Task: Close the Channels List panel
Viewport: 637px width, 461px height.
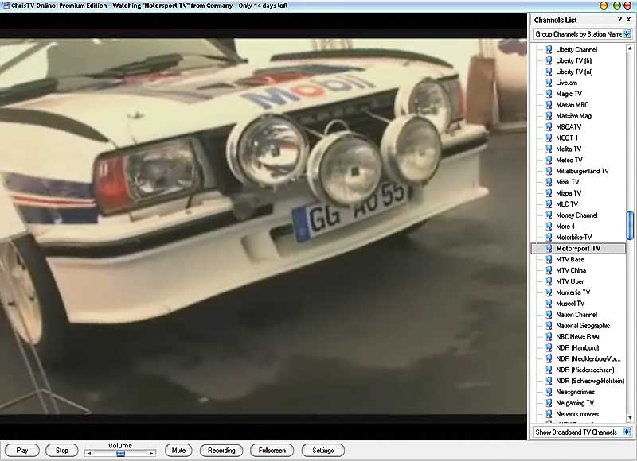Action: 628,19
